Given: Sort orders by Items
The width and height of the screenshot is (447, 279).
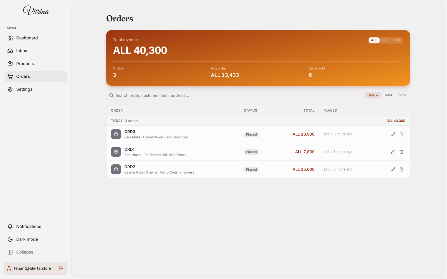Looking at the screenshot, I should click(402, 95).
